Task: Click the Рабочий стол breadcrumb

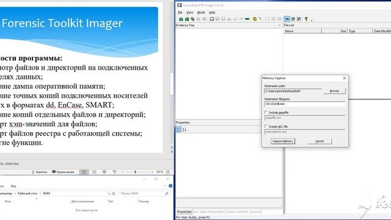Action: click(x=27, y=194)
